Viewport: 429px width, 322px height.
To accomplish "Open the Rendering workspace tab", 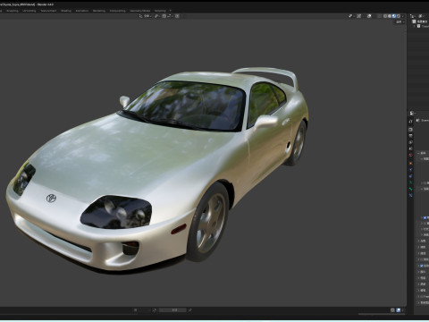I will tap(99, 11).
